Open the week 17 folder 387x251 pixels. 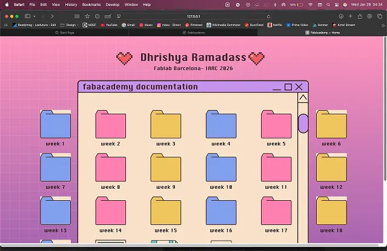276,211
